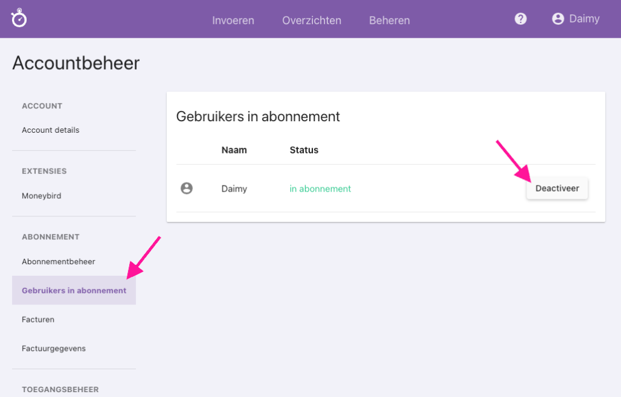Click the profile avatar icon in top bar

[x=558, y=19]
